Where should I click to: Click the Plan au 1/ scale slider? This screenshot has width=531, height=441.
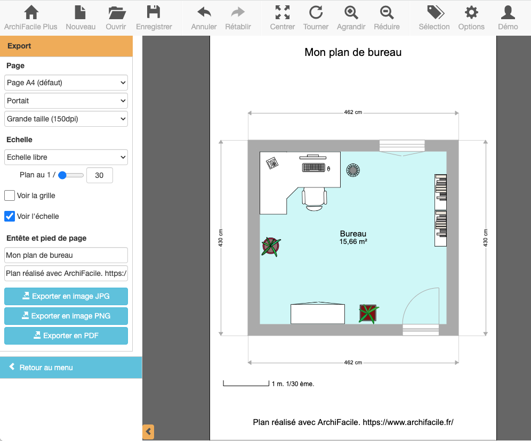[71, 175]
